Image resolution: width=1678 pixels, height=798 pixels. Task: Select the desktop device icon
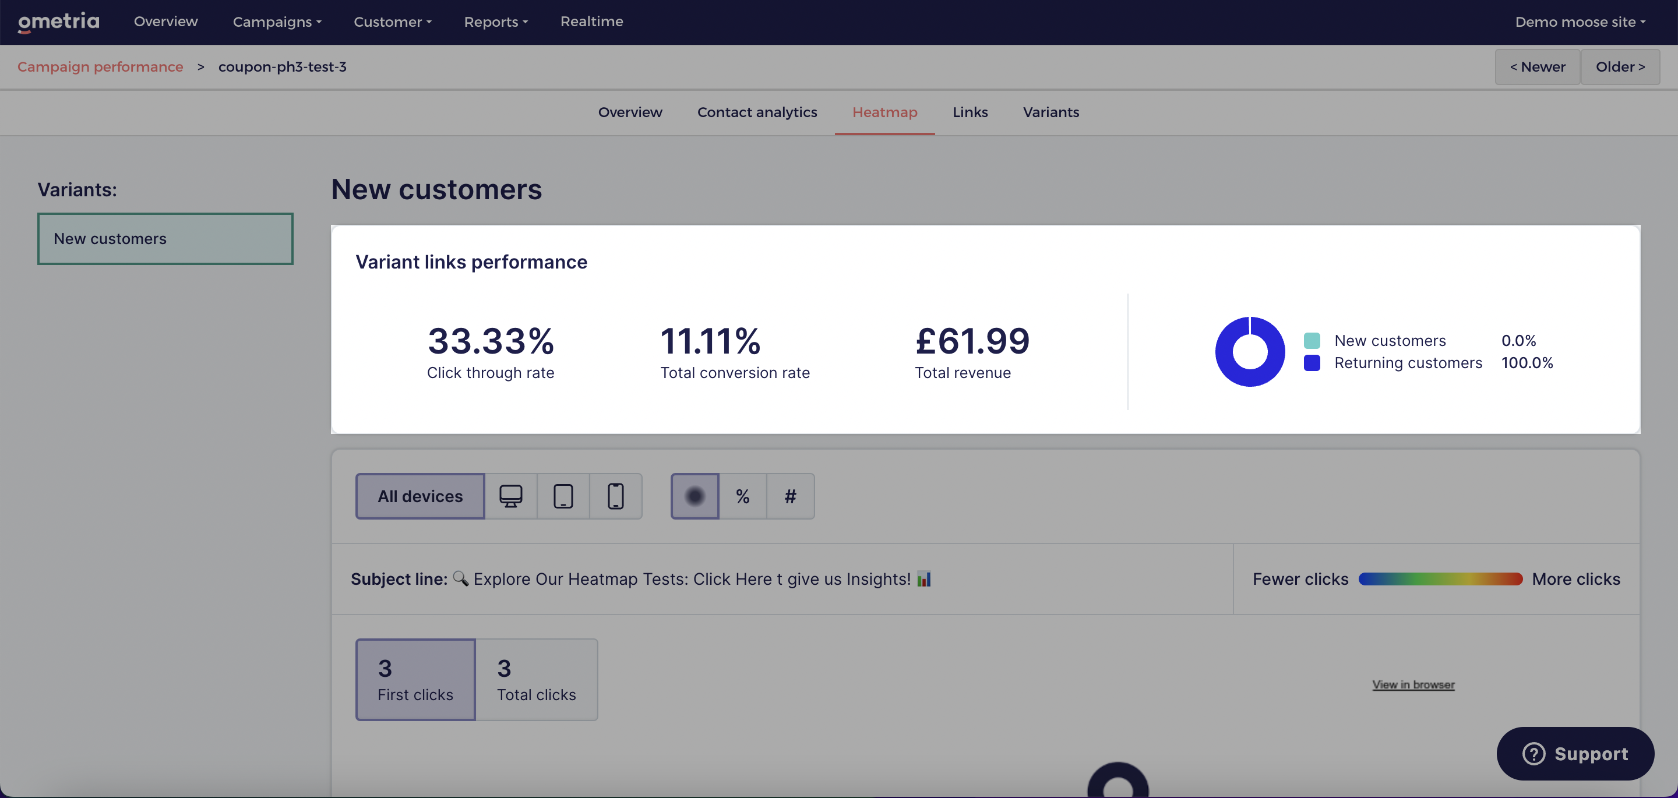click(x=511, y=496)
